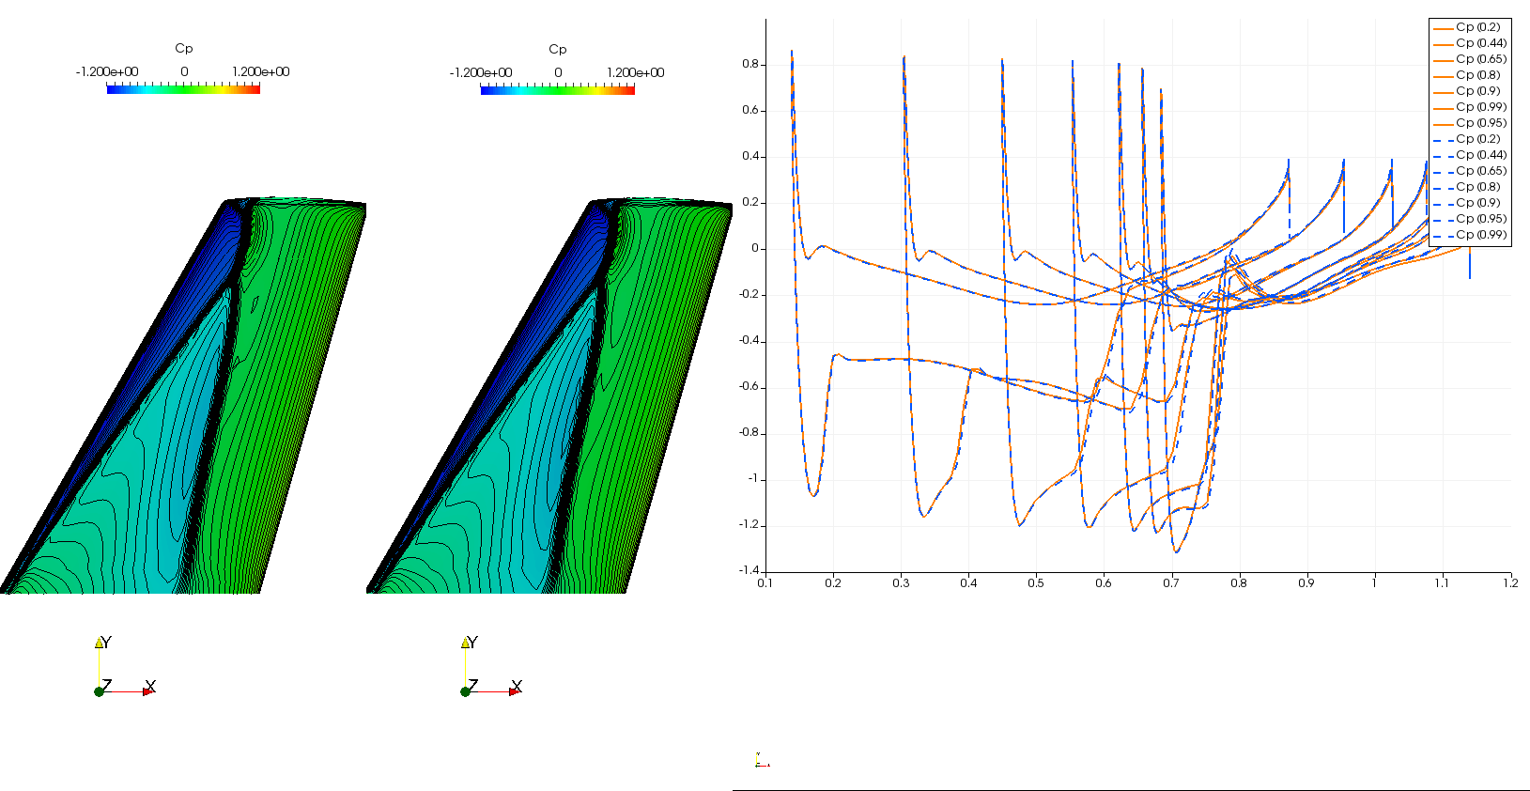Image resolution: width=1530 pixels, height=791 pixels.
Task: Click the red X-axis arrow in middle view
Action: click(514, 691)
